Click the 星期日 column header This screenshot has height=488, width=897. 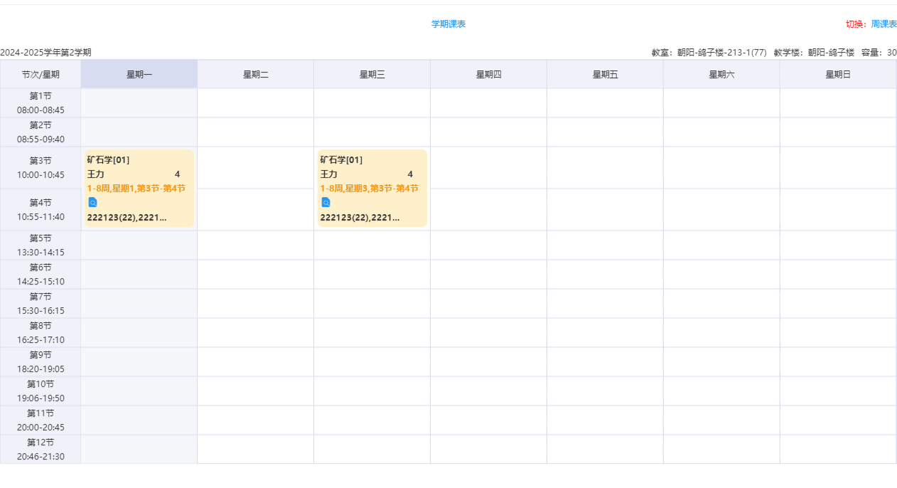click(837, 75)
